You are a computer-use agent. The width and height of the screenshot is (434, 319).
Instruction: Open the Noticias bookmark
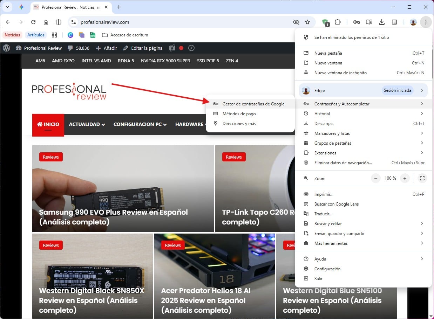[x=12, y=35]
